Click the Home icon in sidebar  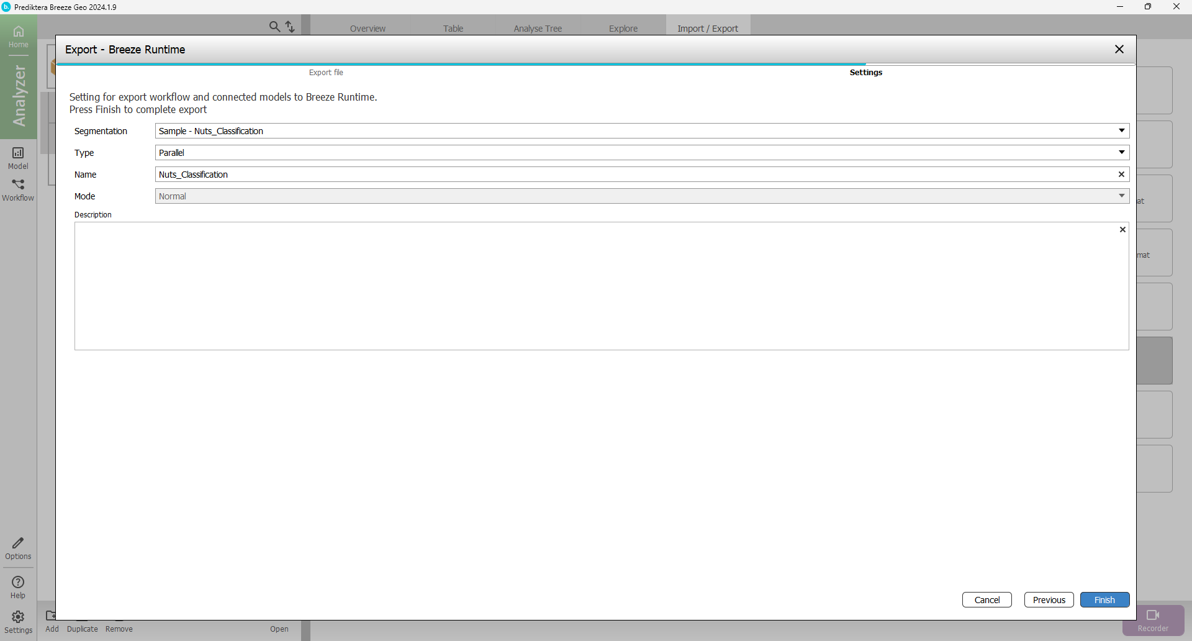[18, 36]
